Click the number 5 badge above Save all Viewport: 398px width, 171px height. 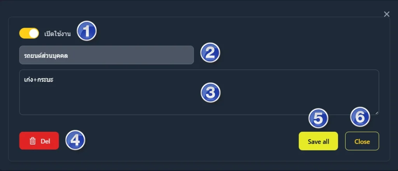tap(318, 118)
